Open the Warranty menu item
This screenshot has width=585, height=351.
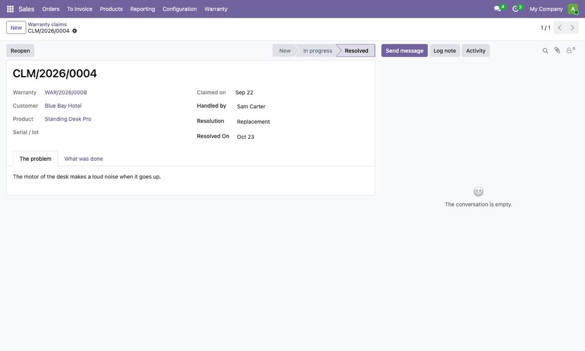pos(216,9)
